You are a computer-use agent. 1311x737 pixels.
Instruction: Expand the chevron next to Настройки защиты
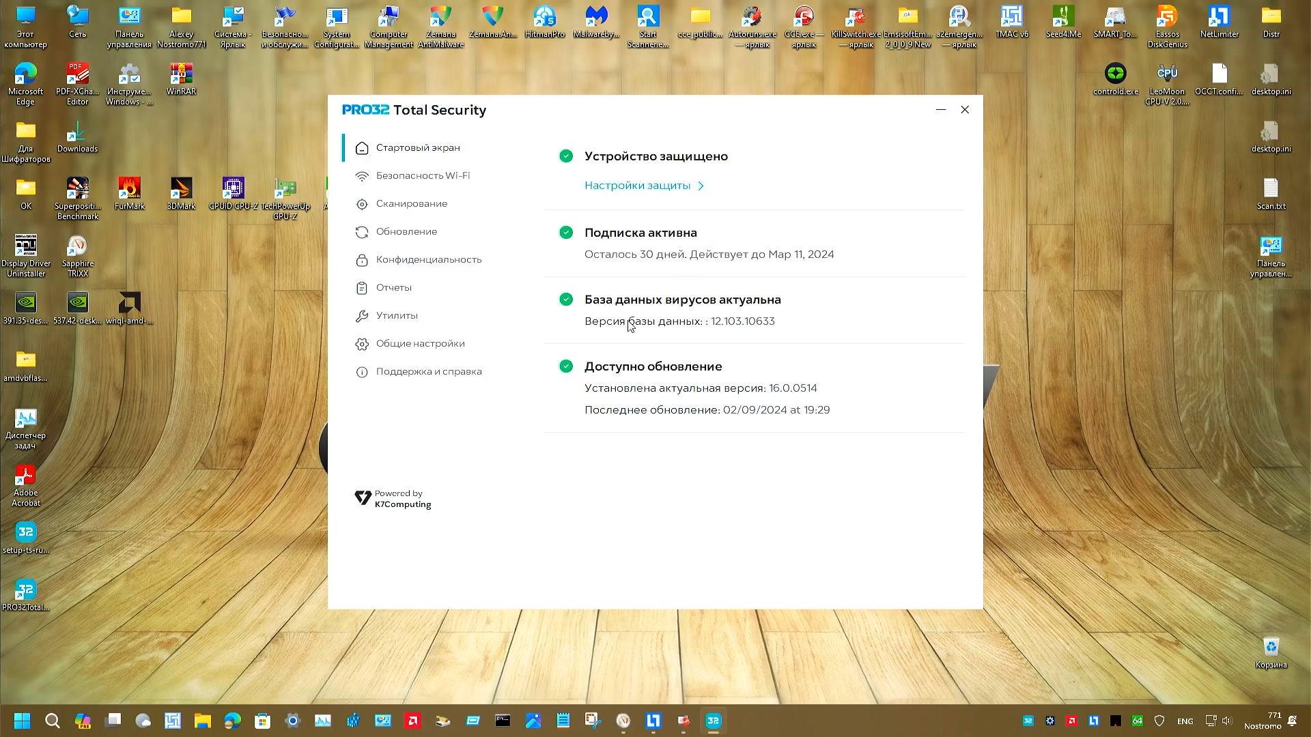[701, 186]
